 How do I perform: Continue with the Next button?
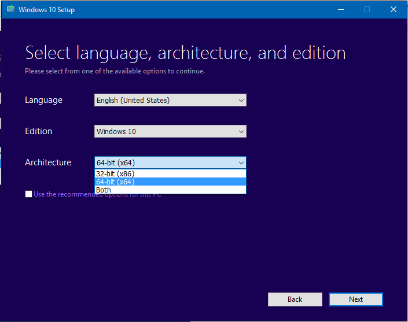tap(356, 299)
